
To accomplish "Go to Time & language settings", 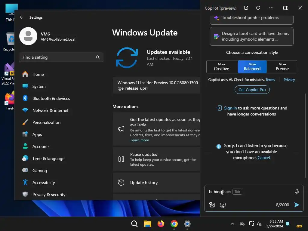I will [x=61, y=159].
